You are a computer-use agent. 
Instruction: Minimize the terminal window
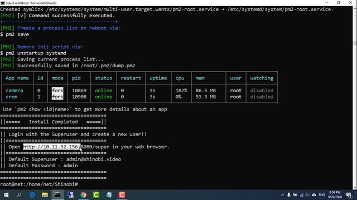[327, 3]
